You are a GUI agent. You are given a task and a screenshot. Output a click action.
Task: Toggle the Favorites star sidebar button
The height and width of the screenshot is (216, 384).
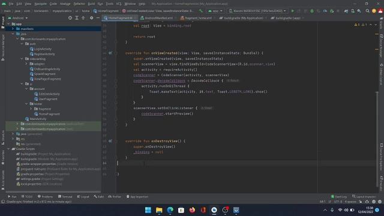click(3, 157)
